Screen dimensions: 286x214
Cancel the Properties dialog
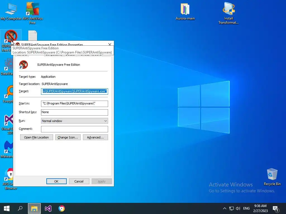tap(79, 181)
